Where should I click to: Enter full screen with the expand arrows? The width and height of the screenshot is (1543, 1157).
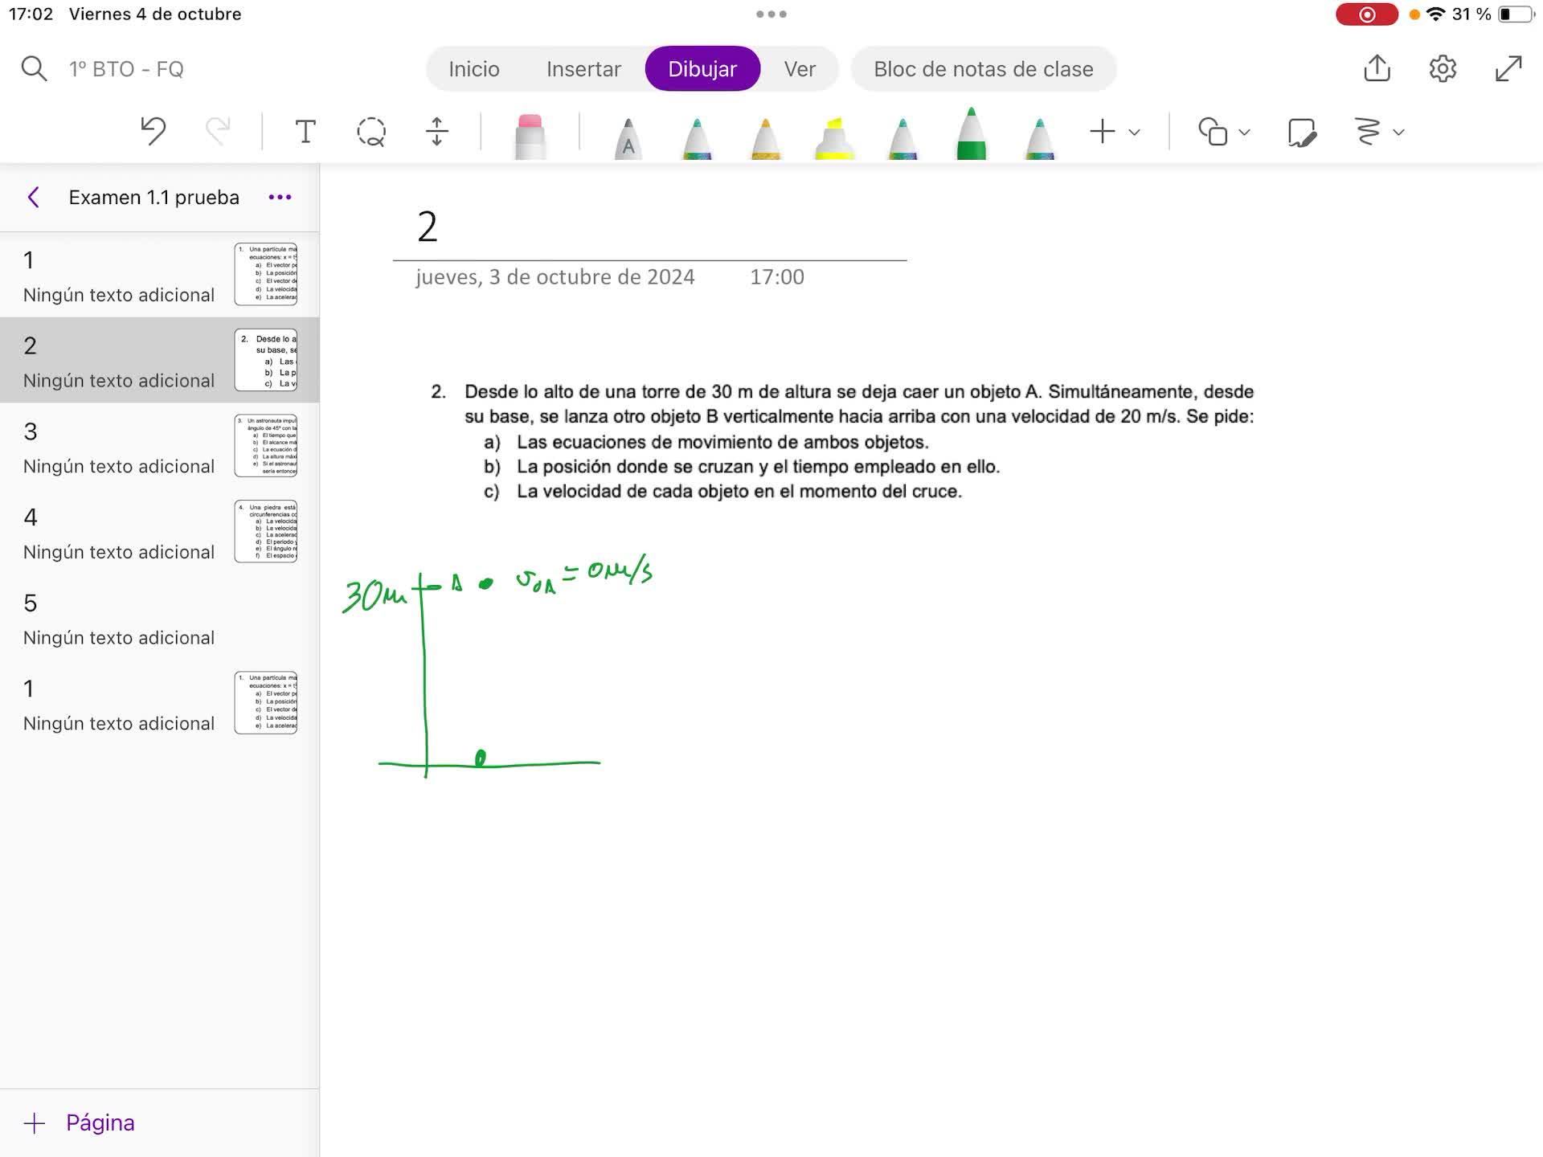1508,68
